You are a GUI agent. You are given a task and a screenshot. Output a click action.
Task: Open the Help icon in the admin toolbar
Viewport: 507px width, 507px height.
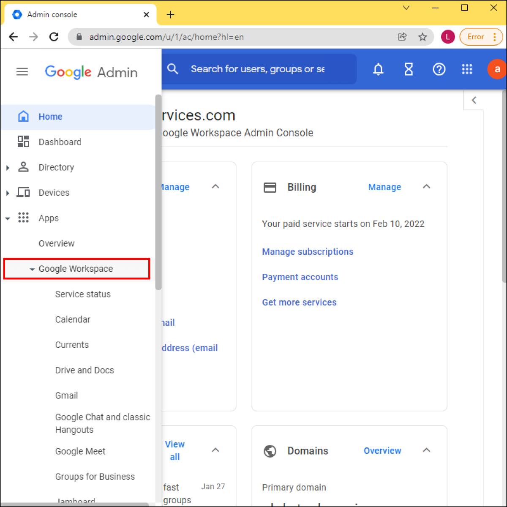coord(439,69)
